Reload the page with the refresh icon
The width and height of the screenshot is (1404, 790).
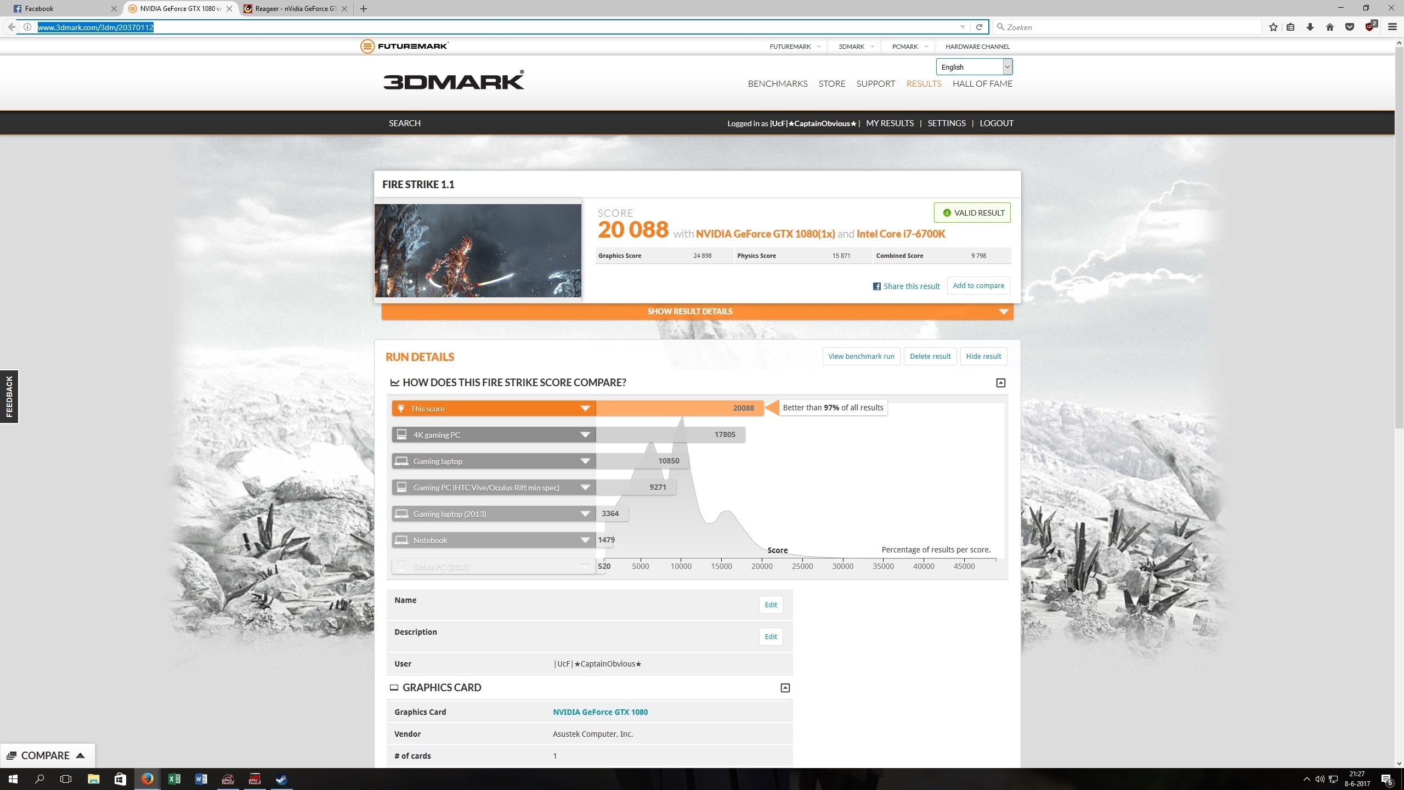tap(979, 27)
